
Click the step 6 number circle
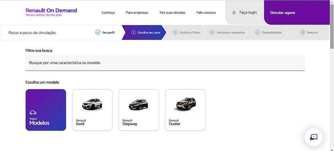[x=302, y=32]
